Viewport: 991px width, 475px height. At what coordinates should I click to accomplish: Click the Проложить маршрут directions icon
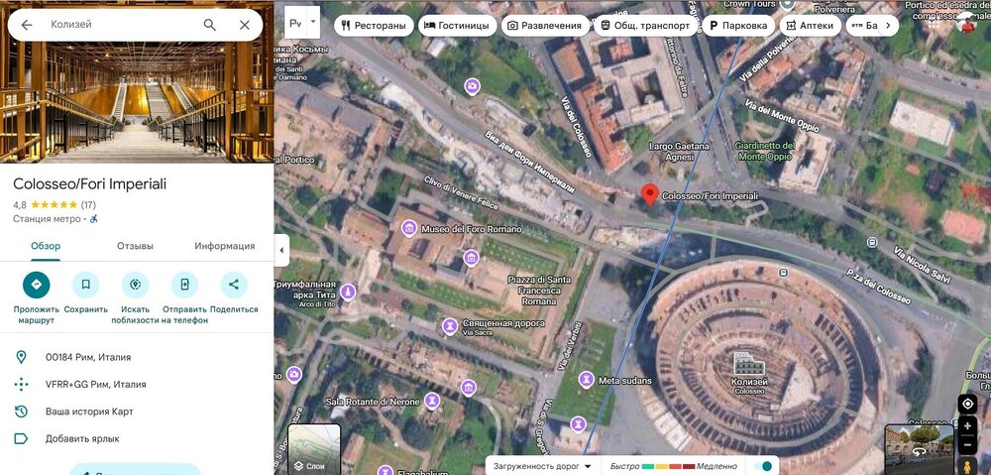pos(37,286)
